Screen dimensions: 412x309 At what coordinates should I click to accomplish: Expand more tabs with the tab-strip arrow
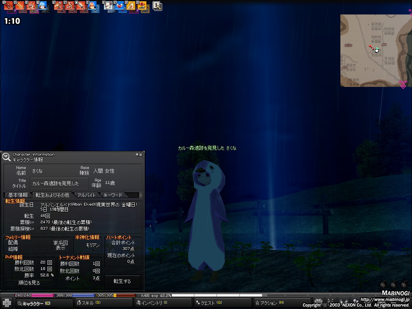pos(141,195)
